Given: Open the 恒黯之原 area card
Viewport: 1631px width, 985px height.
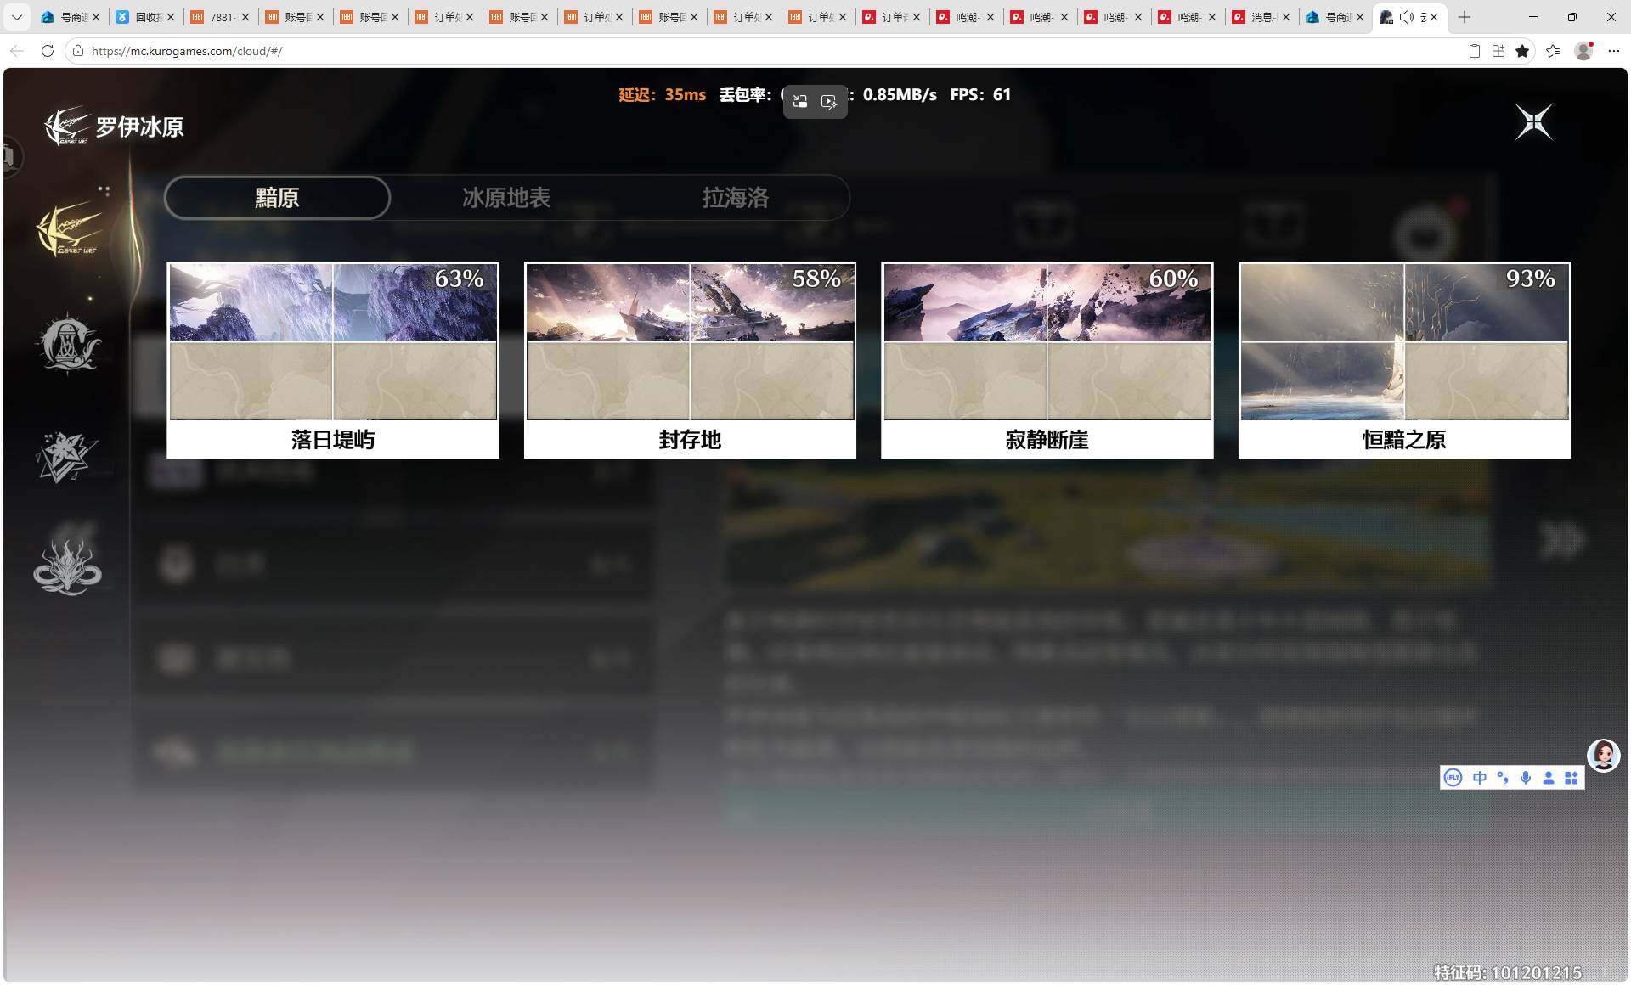Looking at the screenshot, I should coord(1404,360).
